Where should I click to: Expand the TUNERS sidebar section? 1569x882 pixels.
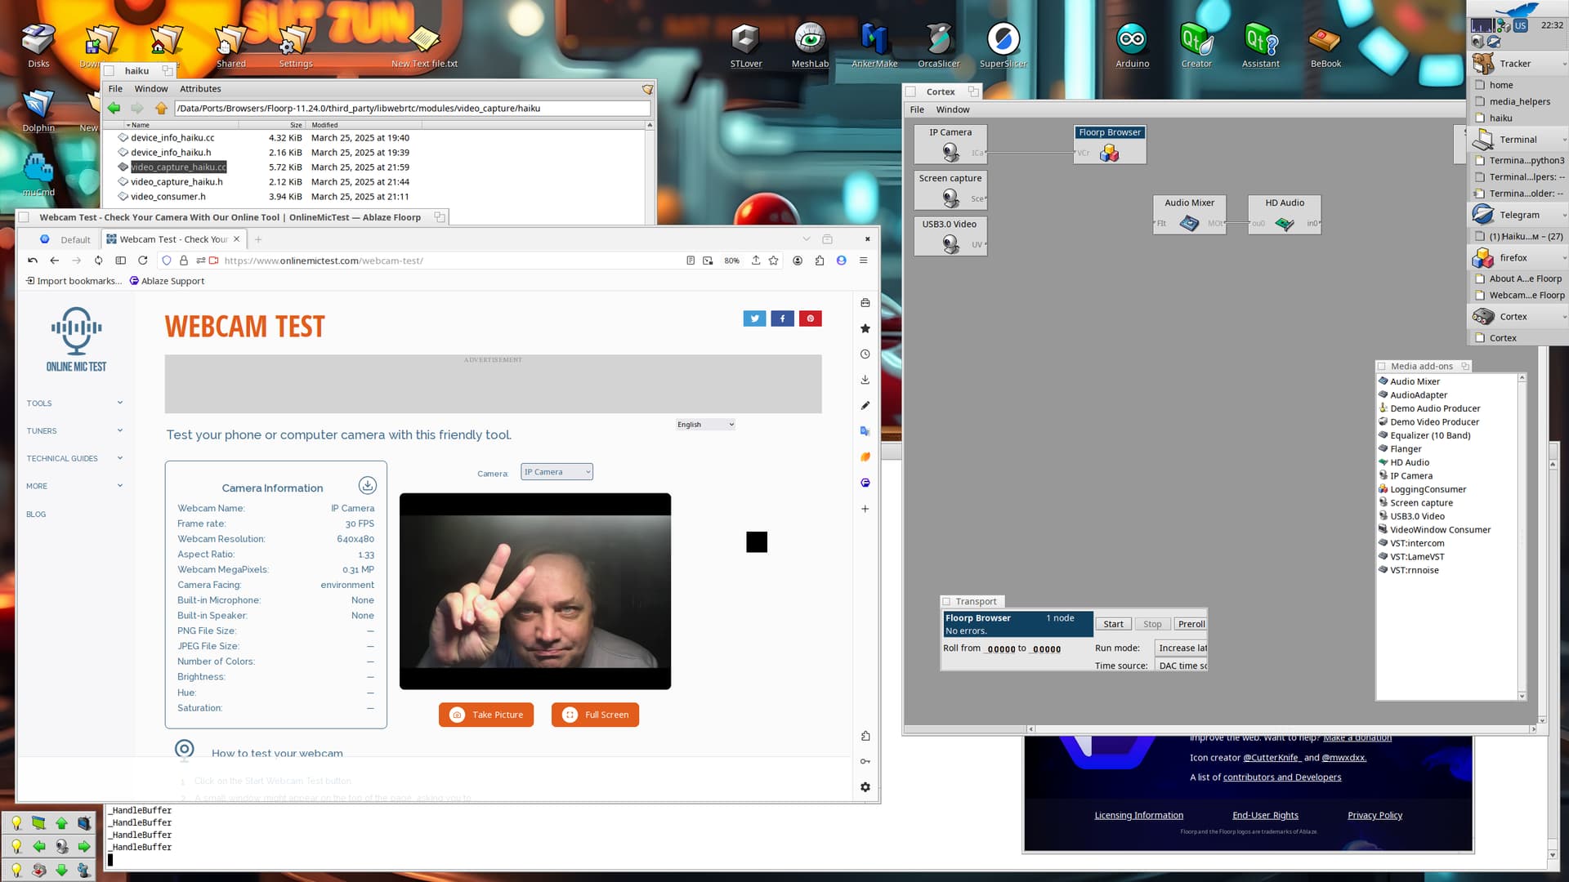tap(74, 431)
